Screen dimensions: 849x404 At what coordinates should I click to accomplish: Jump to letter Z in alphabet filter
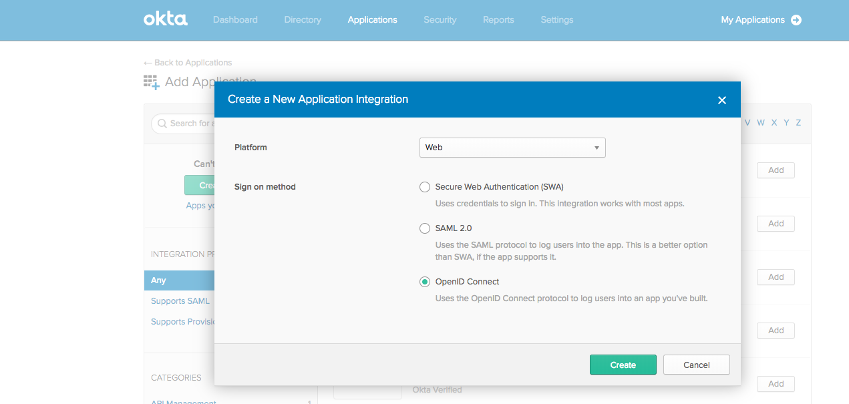click(x=798, y=123)
